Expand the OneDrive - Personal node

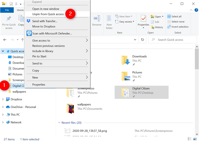pos(3,107)
